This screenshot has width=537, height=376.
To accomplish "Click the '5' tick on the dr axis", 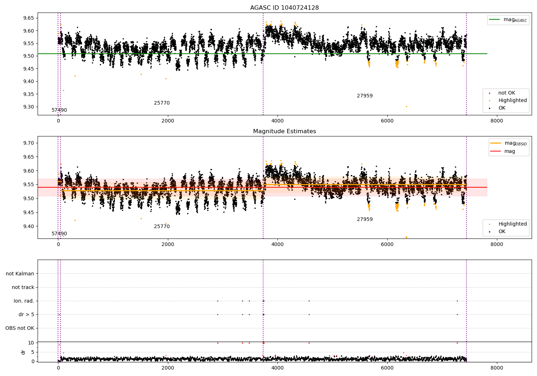I will click(x=33, y=352).
